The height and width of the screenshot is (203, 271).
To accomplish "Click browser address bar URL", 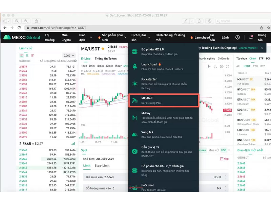I will [x=59, y=28].
